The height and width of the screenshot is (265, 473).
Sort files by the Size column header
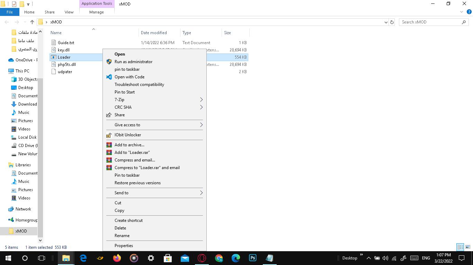pyautogui.click(x=227, y=33)
